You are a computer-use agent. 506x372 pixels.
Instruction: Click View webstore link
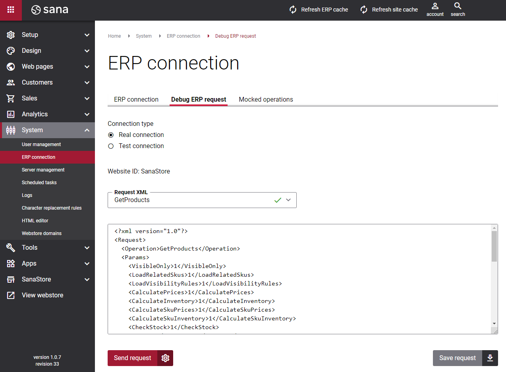pyautogui.click(x=42, y=295)
